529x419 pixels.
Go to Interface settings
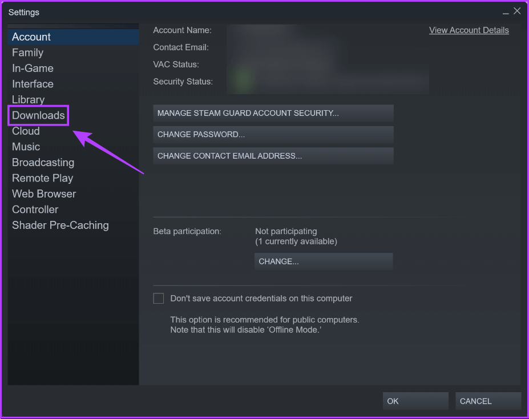point(33,84)
